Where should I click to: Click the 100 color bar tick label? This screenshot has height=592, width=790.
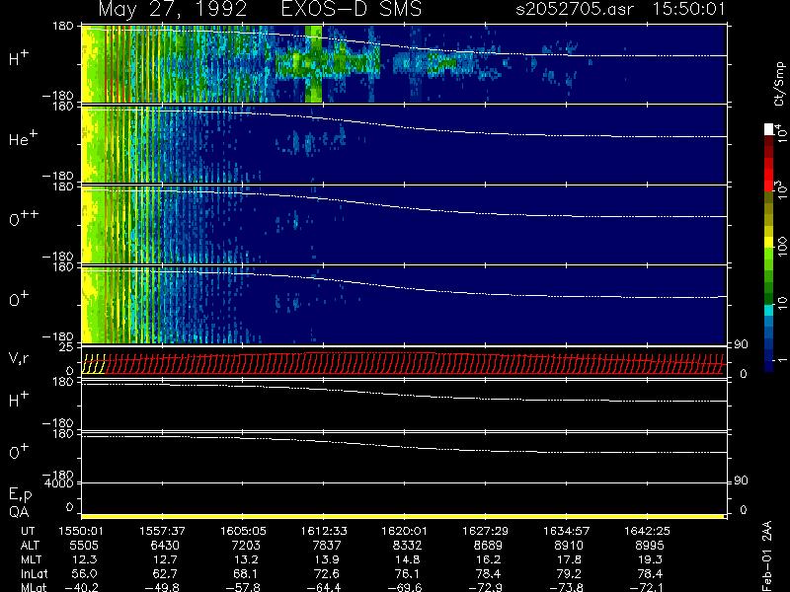click(781, 248)
